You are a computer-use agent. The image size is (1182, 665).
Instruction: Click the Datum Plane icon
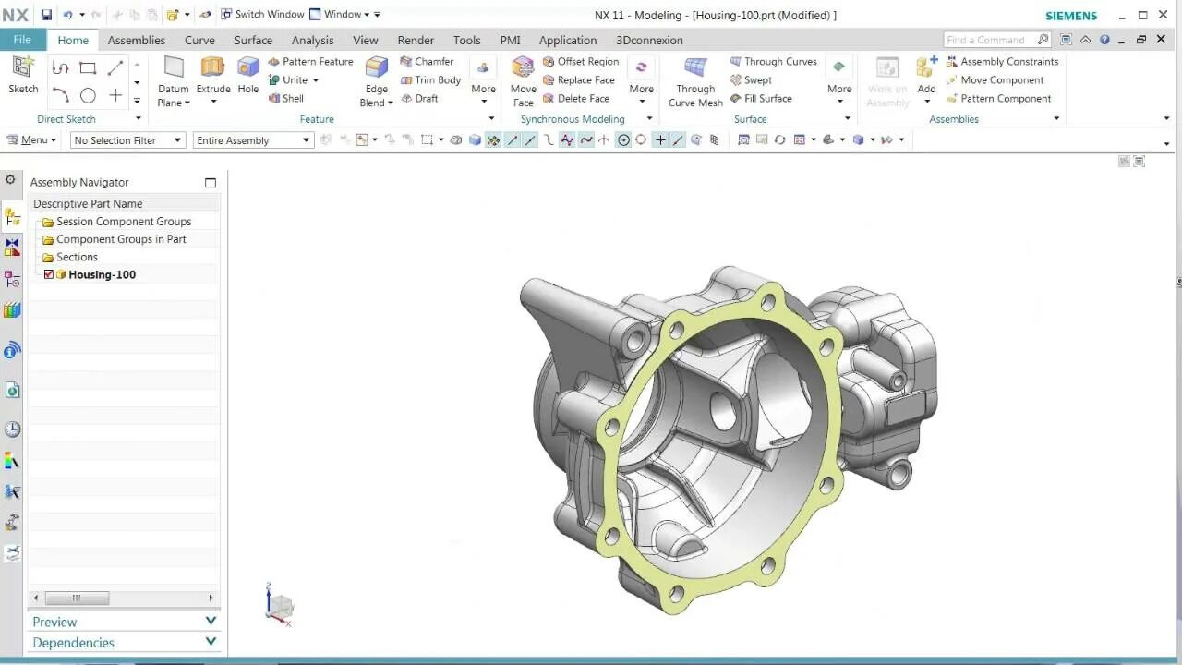point(174,68)
